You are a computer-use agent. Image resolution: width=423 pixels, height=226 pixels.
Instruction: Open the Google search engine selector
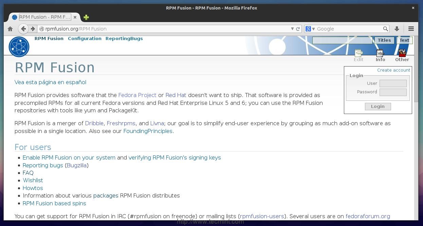coord(310,29)
